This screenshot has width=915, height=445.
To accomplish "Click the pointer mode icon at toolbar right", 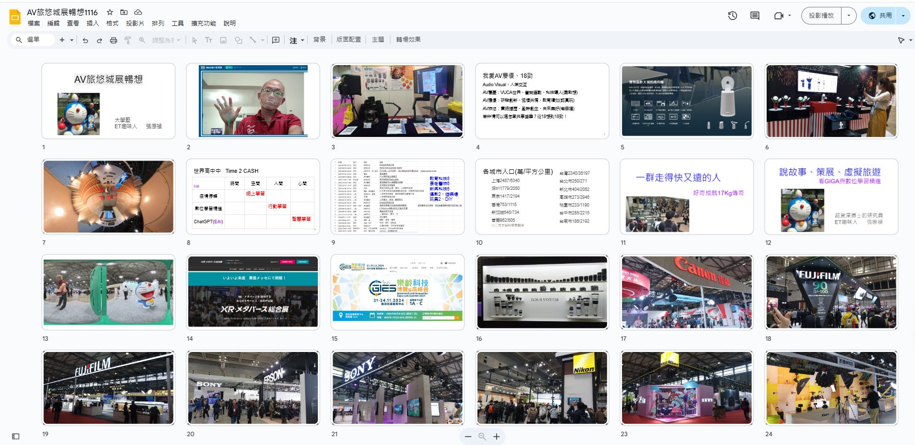I will (901, 40).
